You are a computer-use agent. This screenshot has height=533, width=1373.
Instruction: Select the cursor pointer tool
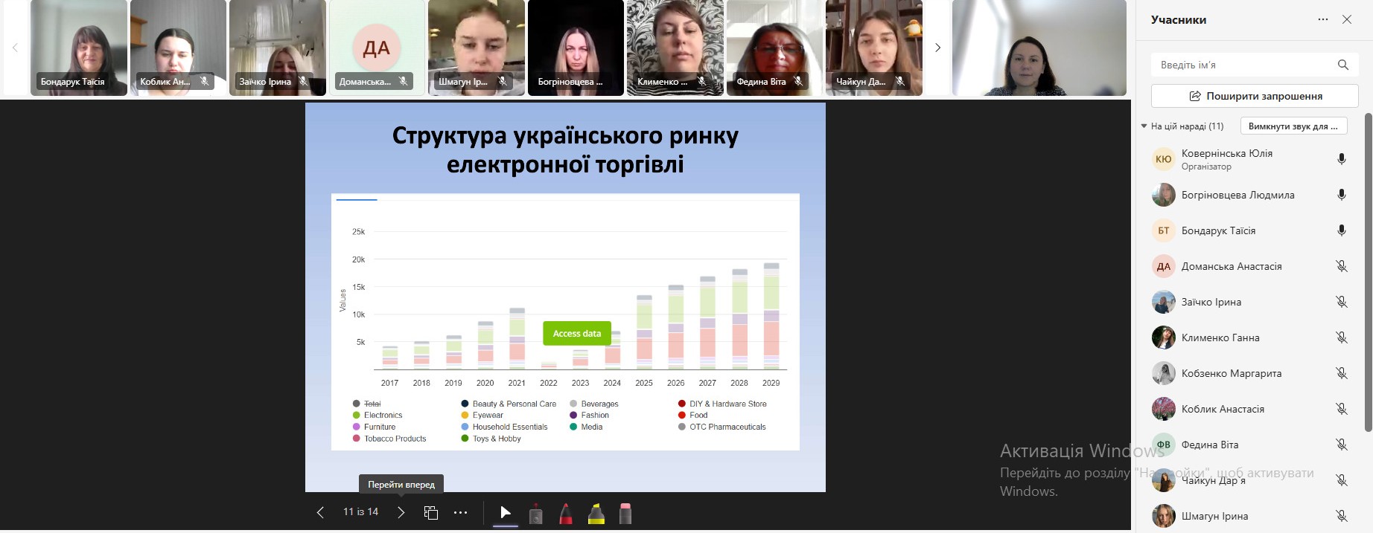point(506,512)
